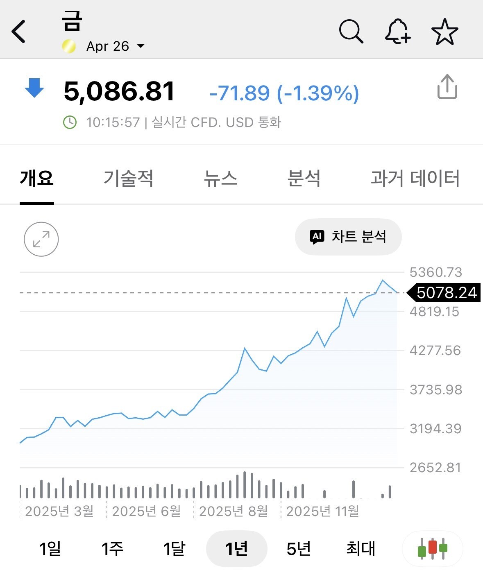This screenshot has height=577, width=483.
Task: Open the 과거 데이터 tab
Action: [415, 179]
